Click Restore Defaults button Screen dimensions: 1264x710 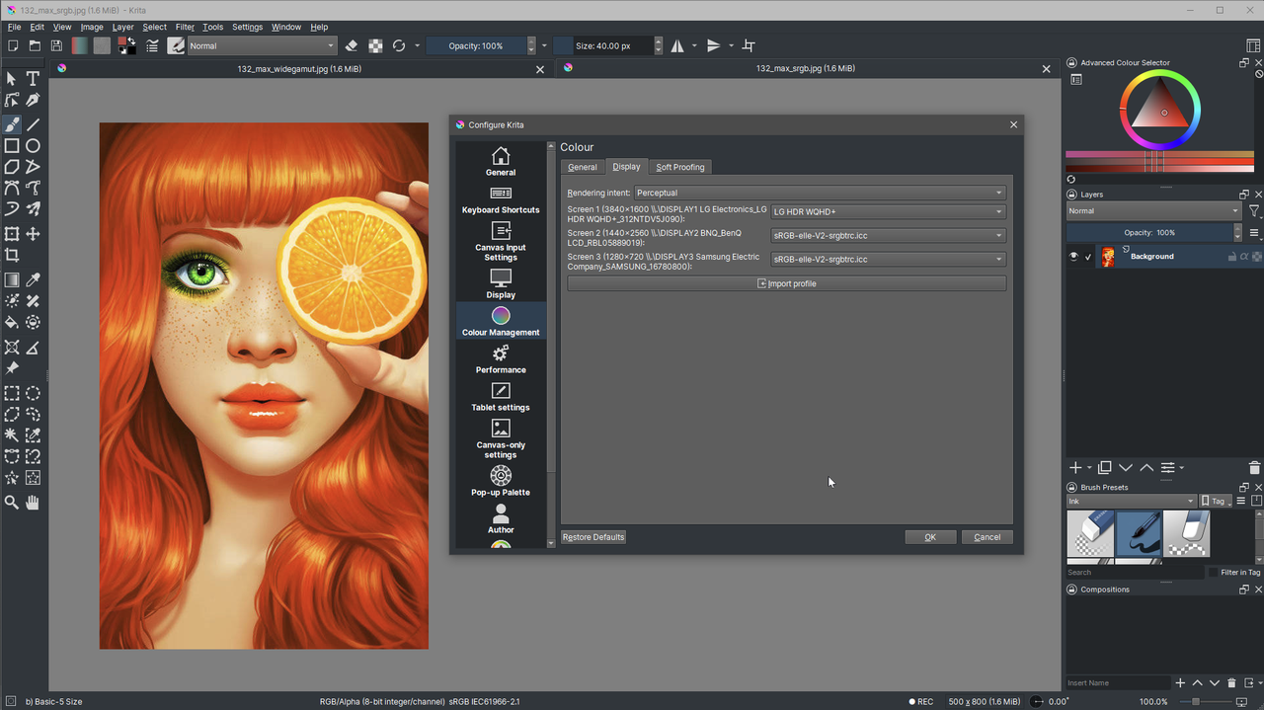coord(593,537)
